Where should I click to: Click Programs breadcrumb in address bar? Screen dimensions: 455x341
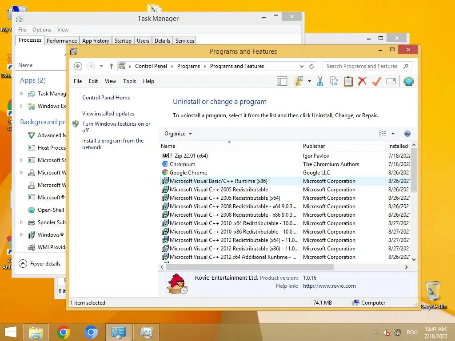tap(188, 66)
